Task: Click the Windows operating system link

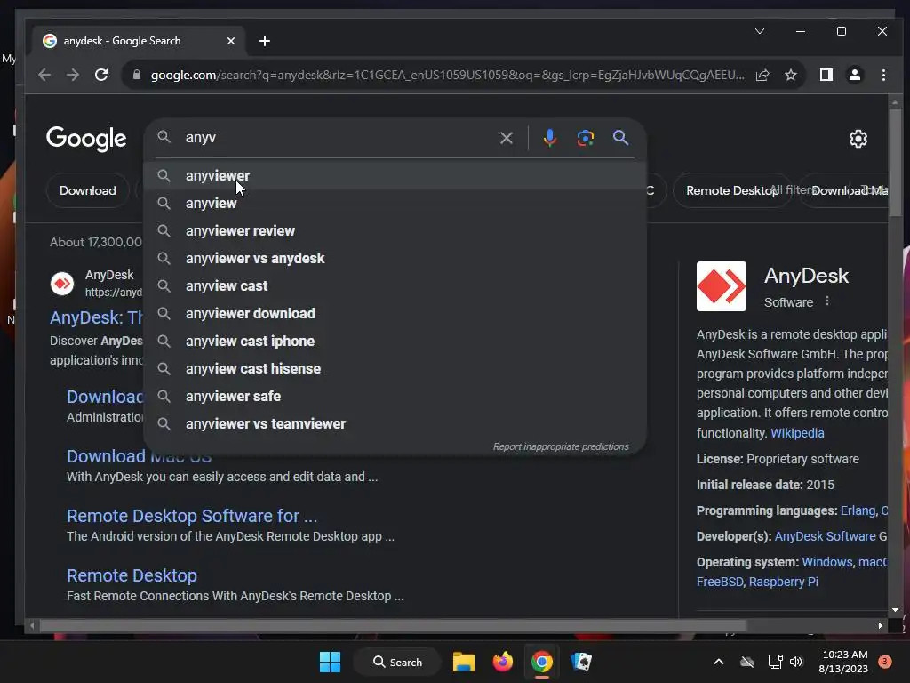Action: click(826, 562)
